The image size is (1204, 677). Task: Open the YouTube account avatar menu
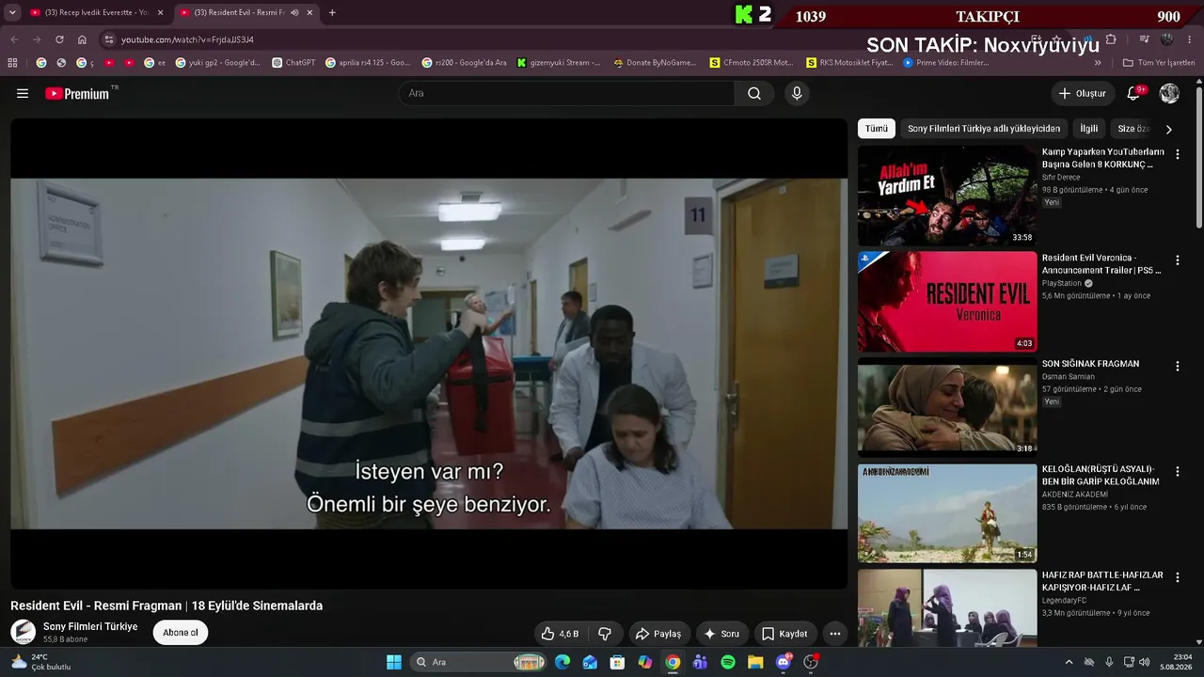pyautogui.click(x=1169, y=93)
